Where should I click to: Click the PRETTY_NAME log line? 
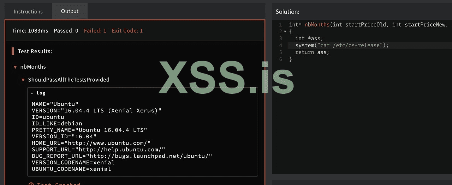tap(89, 130)
